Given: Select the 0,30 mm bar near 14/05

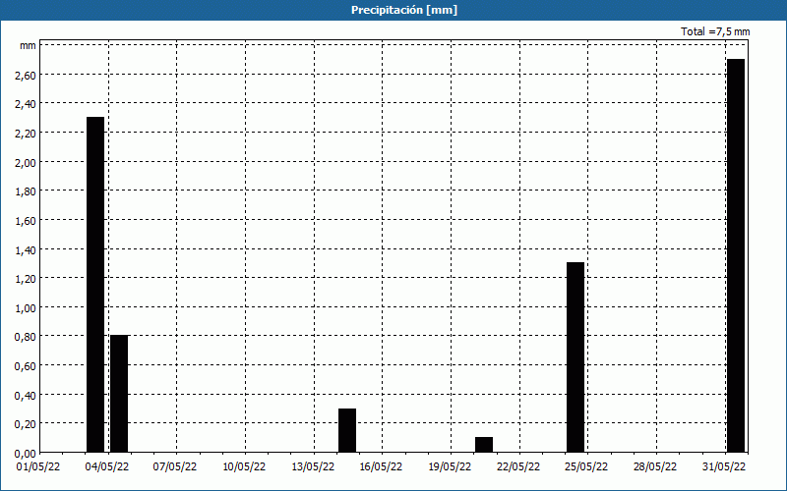Looking at the screenshot, I should [x=347, y=430].
